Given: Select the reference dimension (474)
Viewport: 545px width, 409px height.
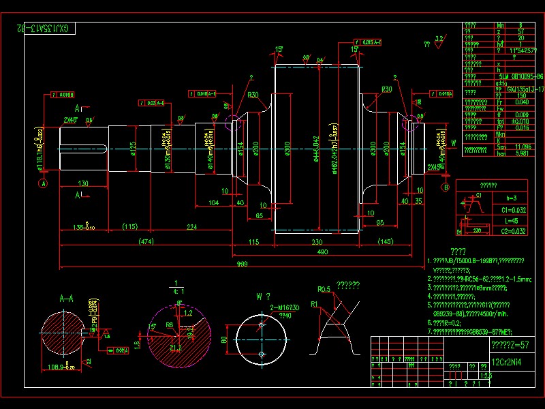Looking at the screenshot, I should coord(146,241).
